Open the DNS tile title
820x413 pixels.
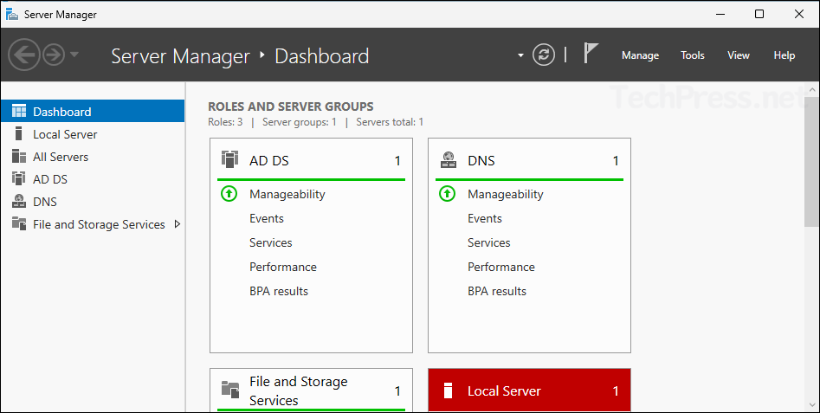481,160
